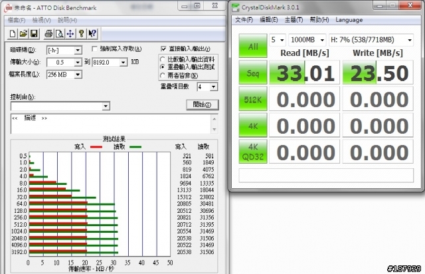Open the 文件(F) menu in CrystalDiskMark
The height and width of the screenshot is (274, 425).
point(244,20)
